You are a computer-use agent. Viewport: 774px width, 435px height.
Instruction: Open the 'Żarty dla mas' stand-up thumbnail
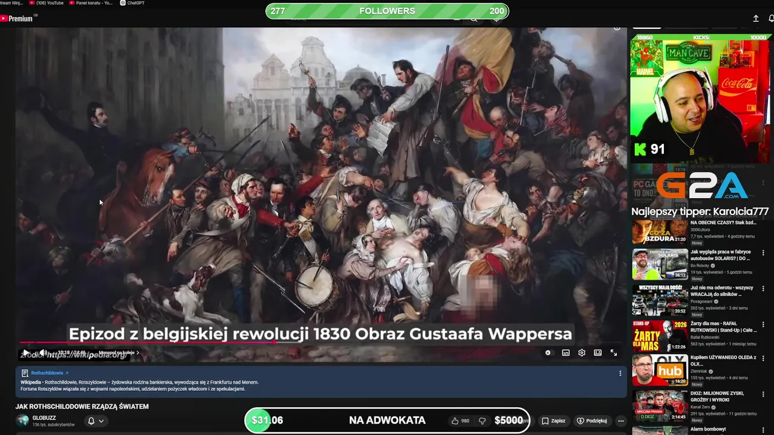(660, 335)
